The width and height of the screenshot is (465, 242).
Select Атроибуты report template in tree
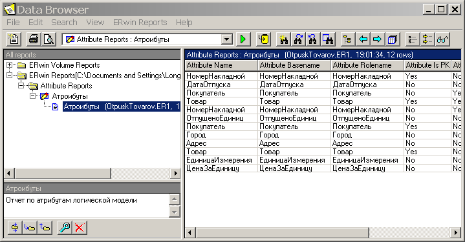pos(70,96)
